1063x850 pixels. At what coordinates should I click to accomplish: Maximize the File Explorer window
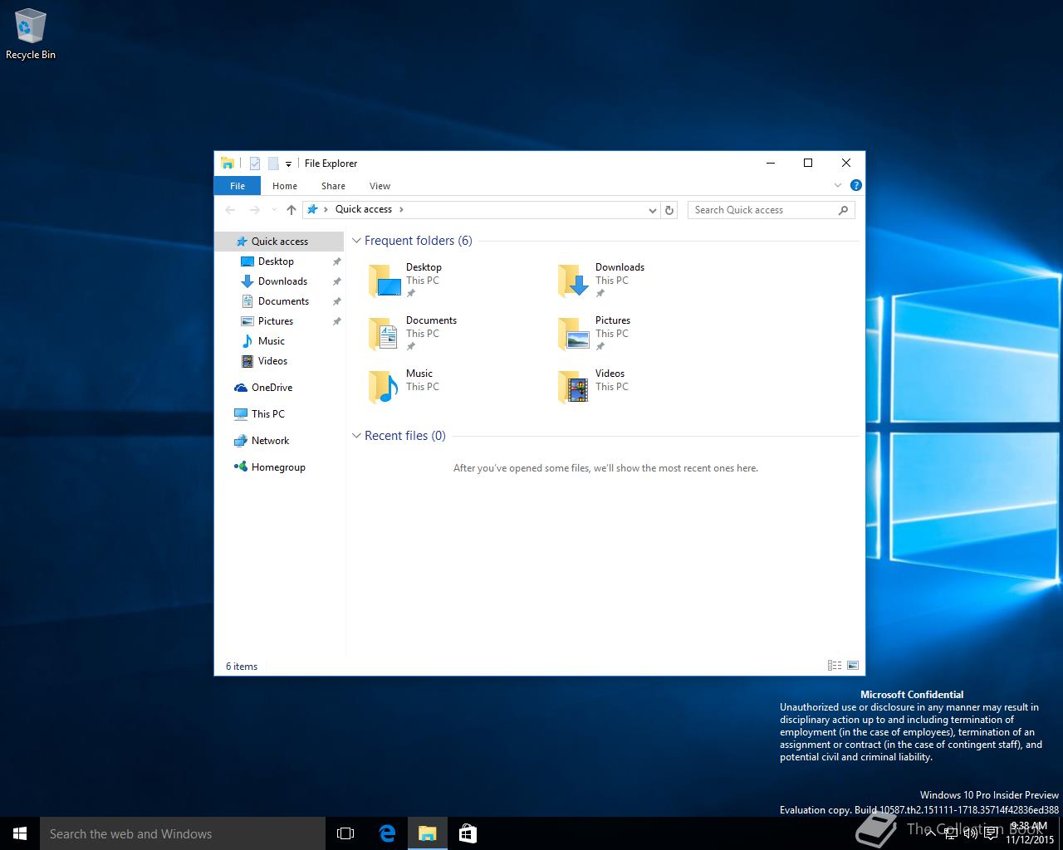(x=808, y=163)
